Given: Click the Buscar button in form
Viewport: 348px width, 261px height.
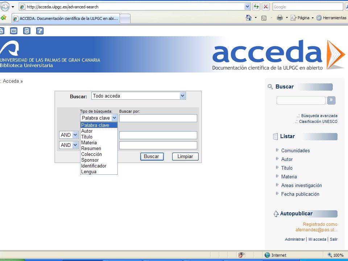Looking at the screenshot, I should pos(152,157).
